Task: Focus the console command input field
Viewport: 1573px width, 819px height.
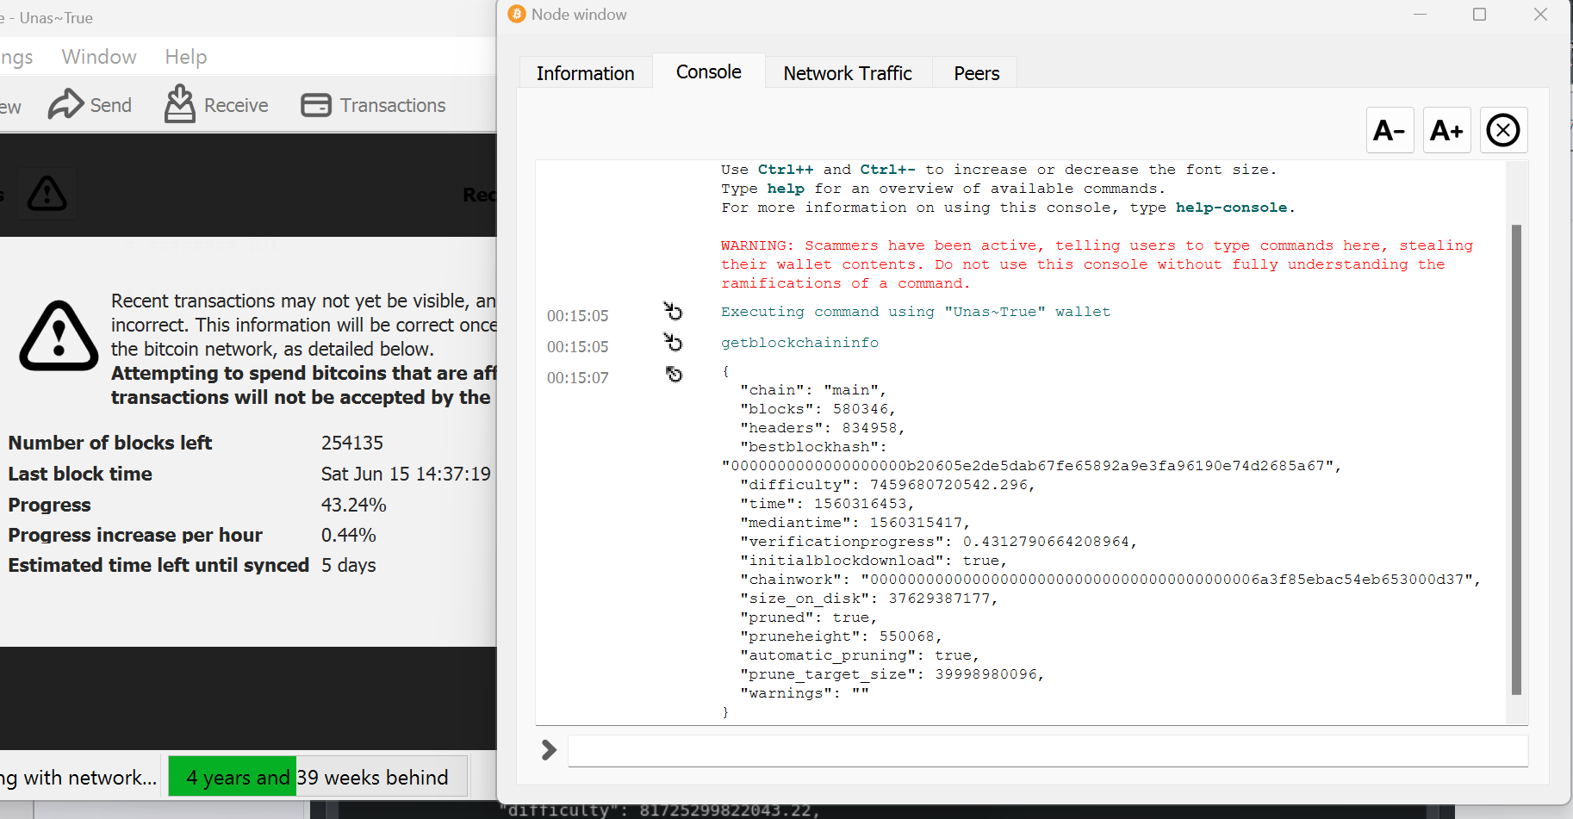Action: (x=1048, y=751)
